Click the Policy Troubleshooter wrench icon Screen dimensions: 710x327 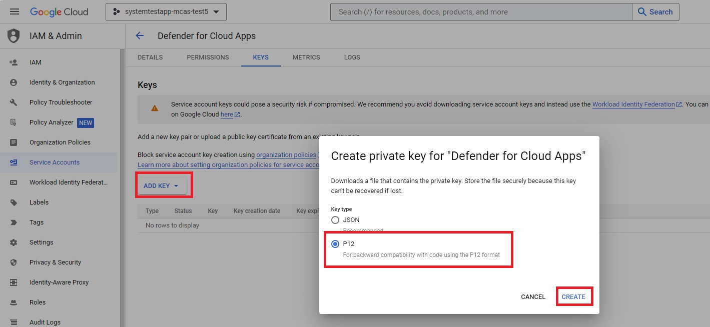14,102
